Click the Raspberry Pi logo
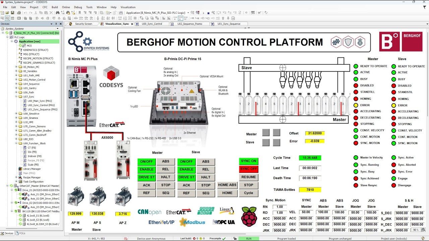 click(249, 217)
